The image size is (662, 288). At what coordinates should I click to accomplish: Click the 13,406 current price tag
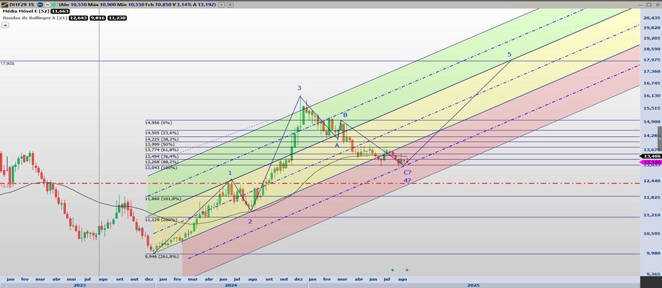coord(649,156)
